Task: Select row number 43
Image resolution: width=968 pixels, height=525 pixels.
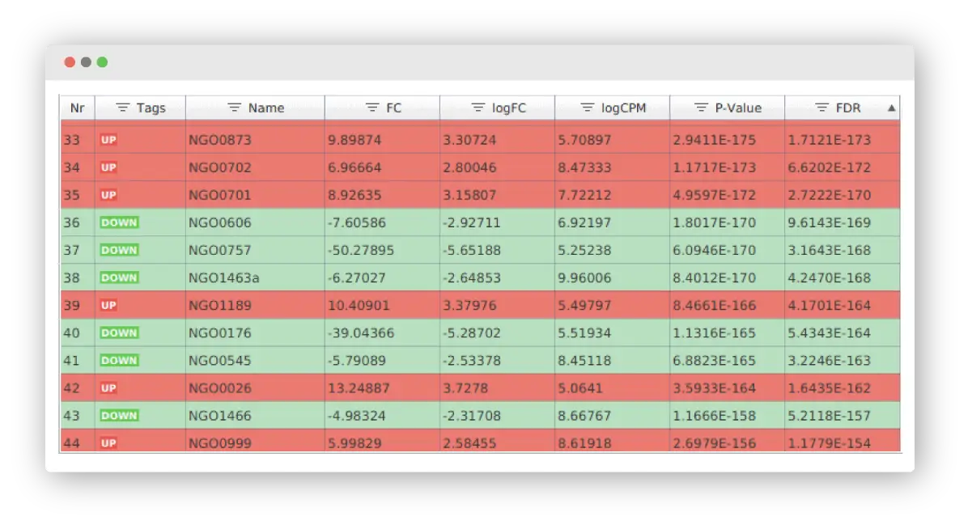Action: tap(71, 416)
